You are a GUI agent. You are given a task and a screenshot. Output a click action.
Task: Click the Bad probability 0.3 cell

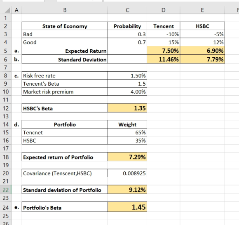tap(127, 34)
